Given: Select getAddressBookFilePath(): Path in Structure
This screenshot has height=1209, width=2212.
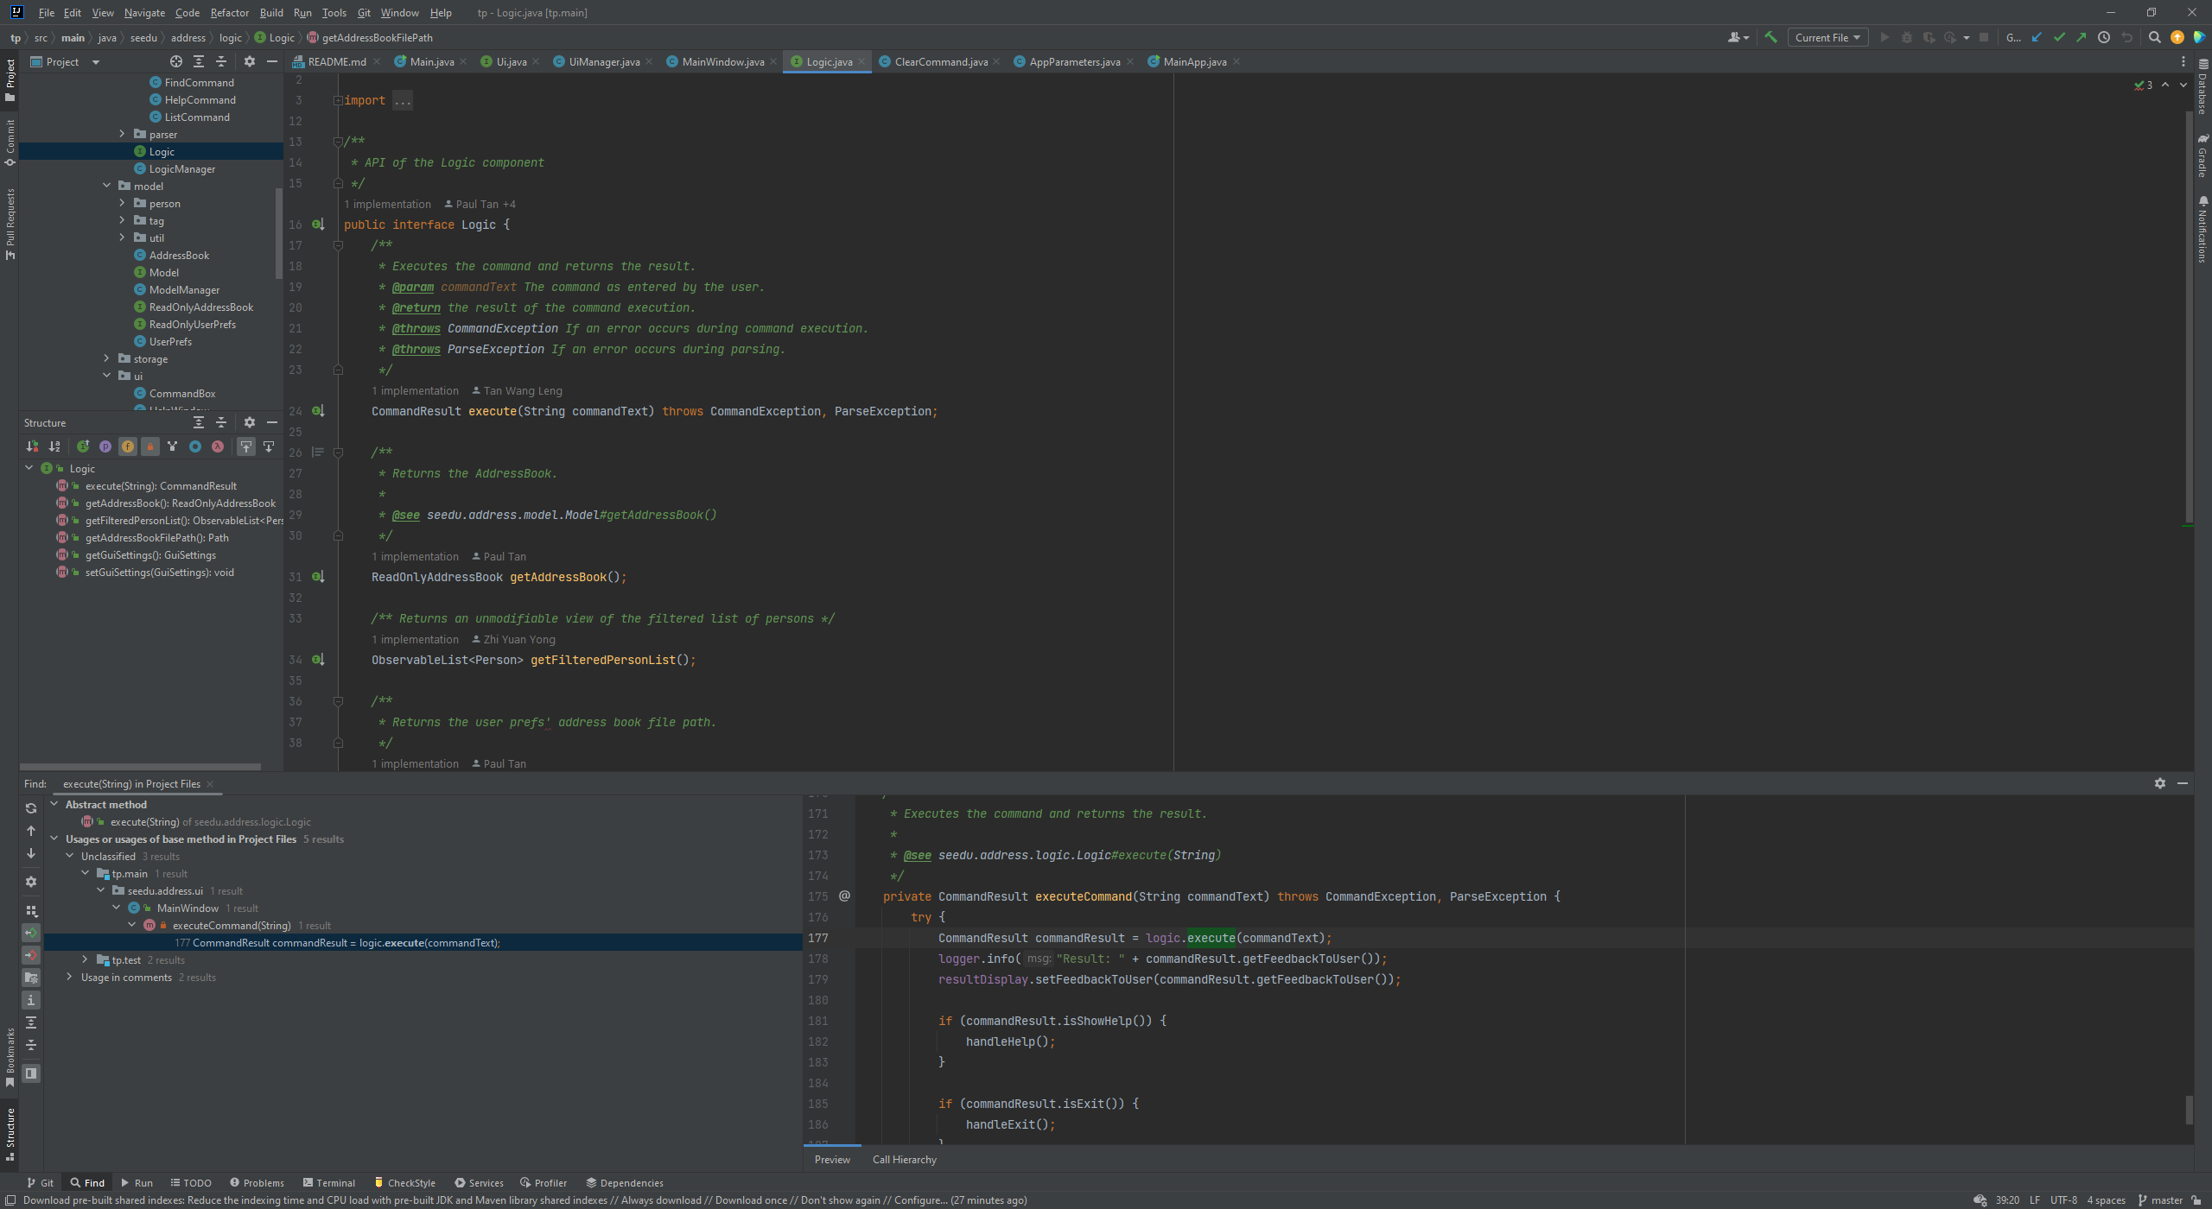Looking at the screenshot, I should pos(157,537).
